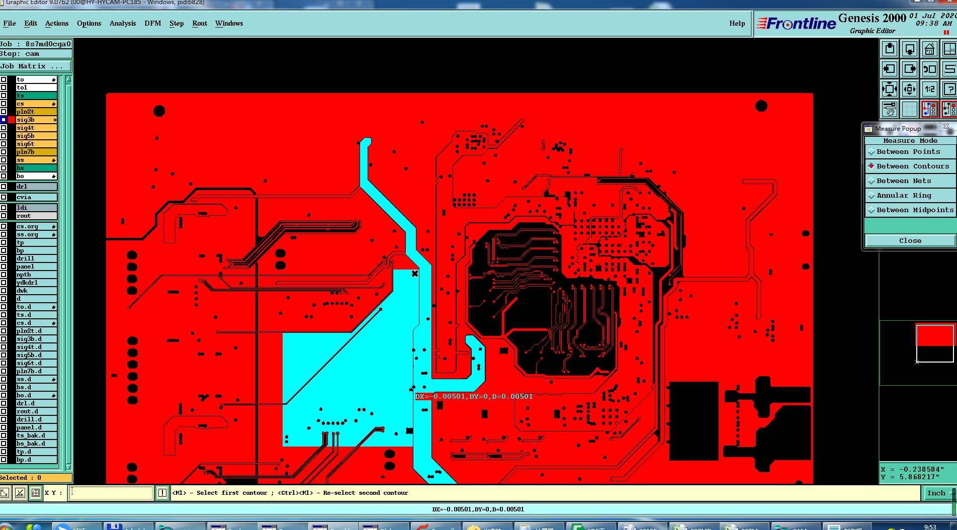Click the pan right view icon
Viewport: 957px width, 530px height.
coord(910,69)
